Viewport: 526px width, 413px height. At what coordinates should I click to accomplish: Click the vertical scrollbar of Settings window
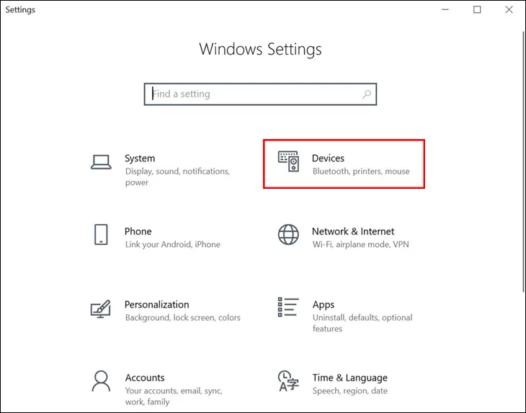pos(523,161)
